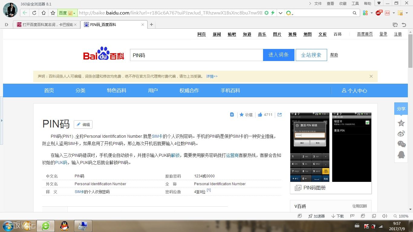Click the 编辑 edit button beside the PIN码 title

click(x=83, y=124)
